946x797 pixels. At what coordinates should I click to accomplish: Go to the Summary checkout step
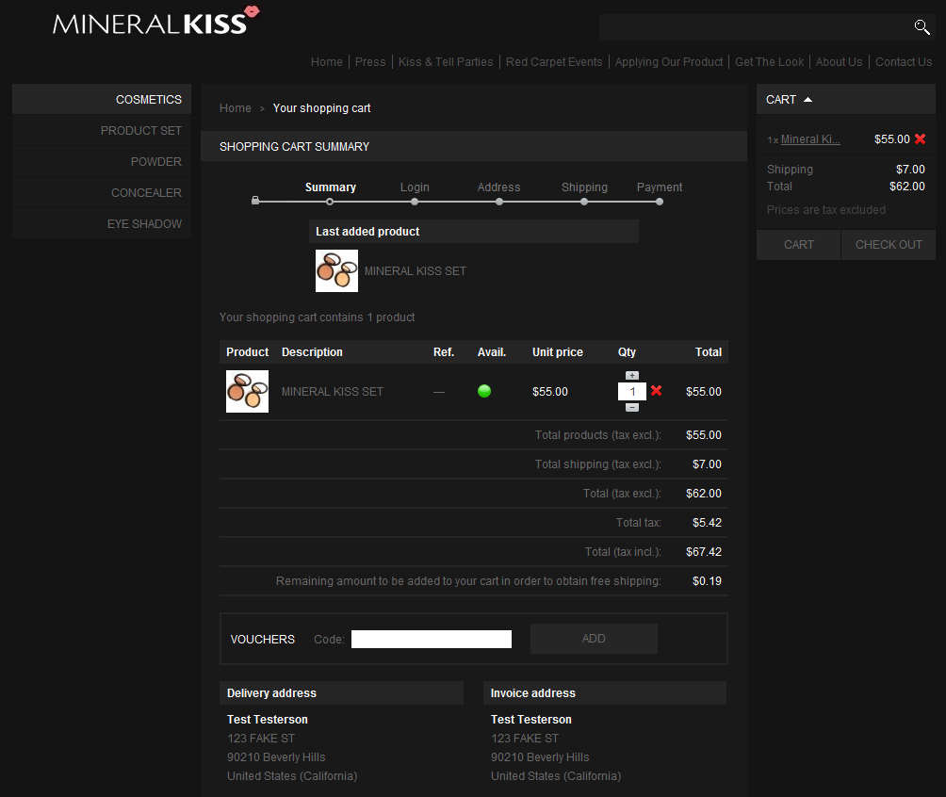tap(330, 187)
